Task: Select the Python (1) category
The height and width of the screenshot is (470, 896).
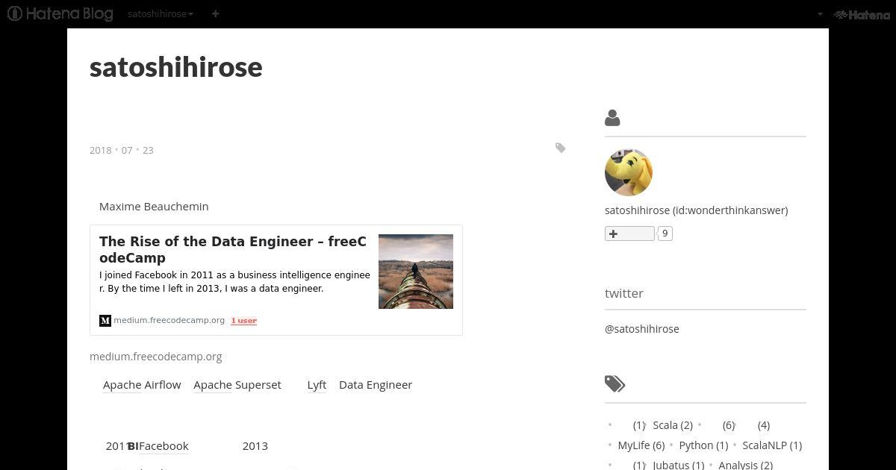Action: 703,445
